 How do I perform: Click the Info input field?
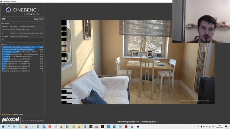pyautogui.click(x=27, y=40)
